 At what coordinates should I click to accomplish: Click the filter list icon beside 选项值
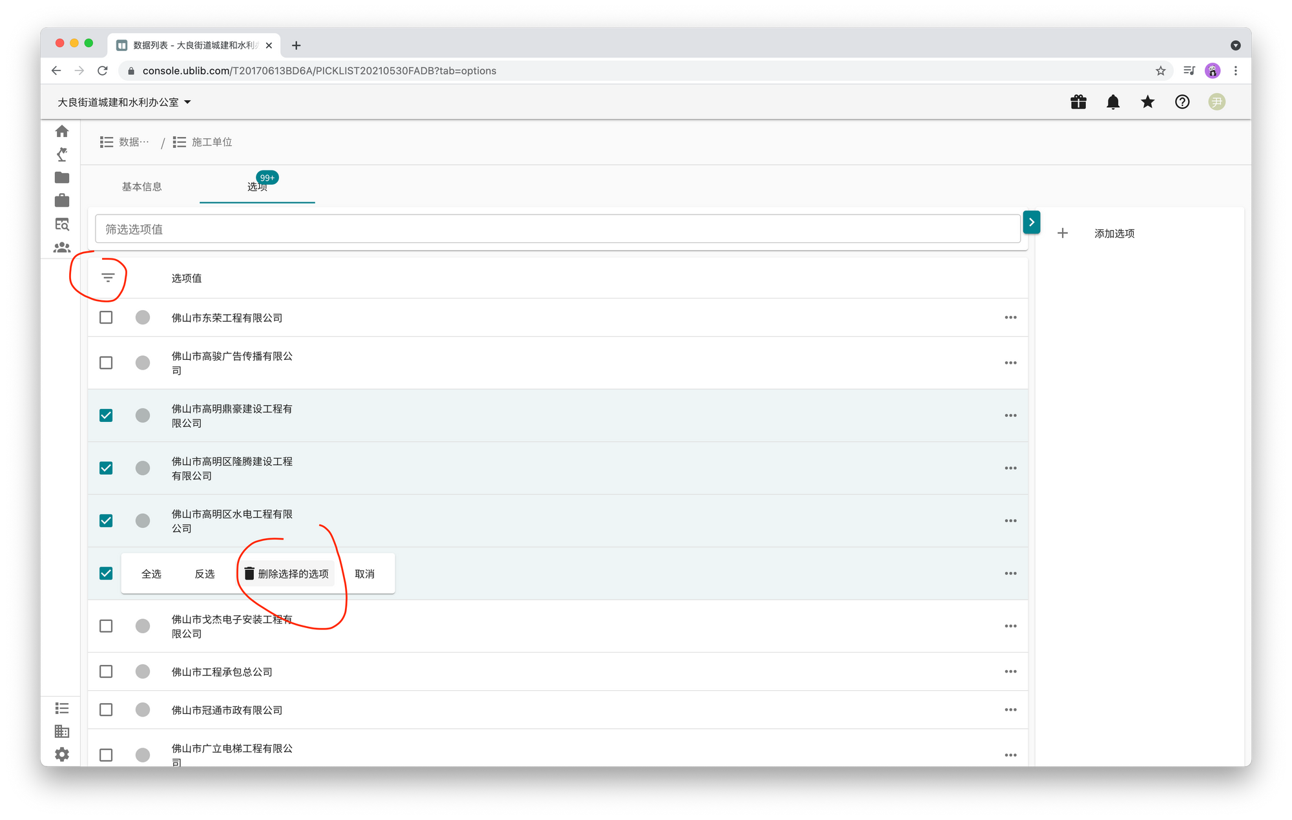(108, 278)
